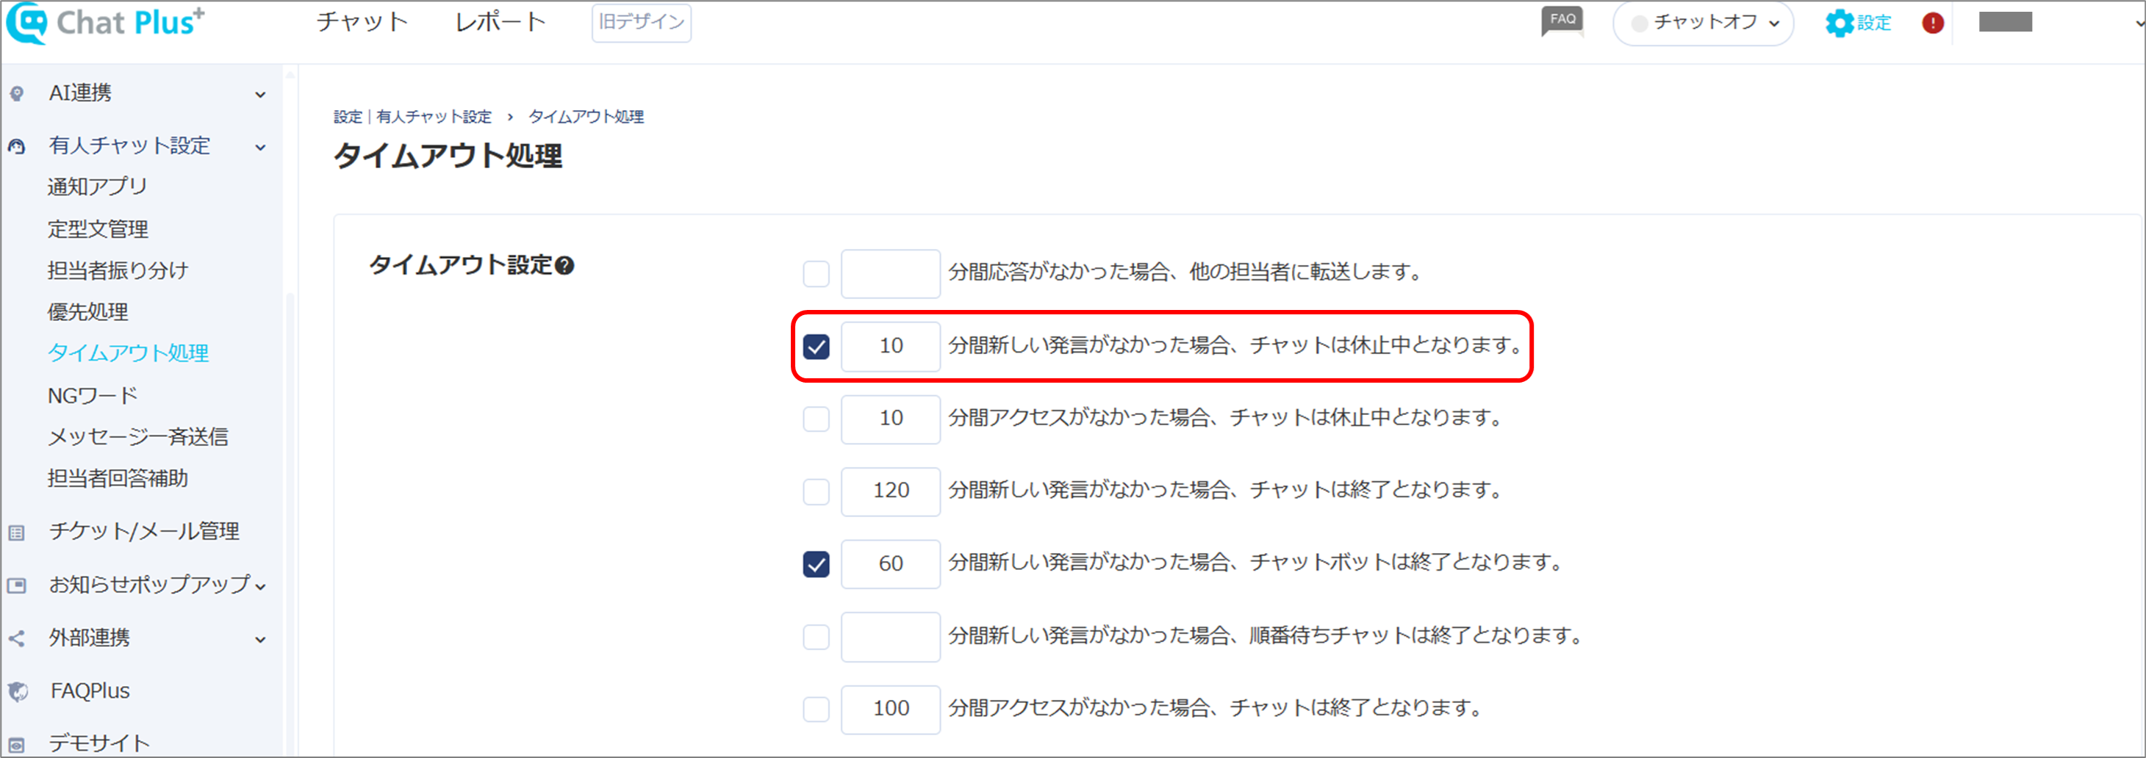Viewport: 2146px width, 758px height.
Task: Click the 10 field in highlighted 新しい発言 row
Action: (891, 347)
